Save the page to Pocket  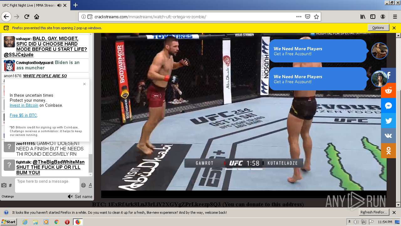[308, 17]
